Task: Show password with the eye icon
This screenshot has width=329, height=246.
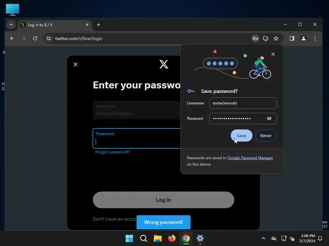Action: 269,119
